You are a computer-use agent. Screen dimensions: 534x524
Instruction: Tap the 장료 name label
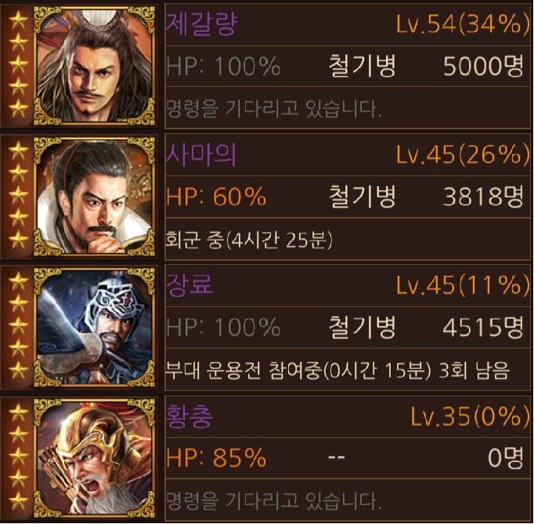pyautogui.click(x=189, y=285)
